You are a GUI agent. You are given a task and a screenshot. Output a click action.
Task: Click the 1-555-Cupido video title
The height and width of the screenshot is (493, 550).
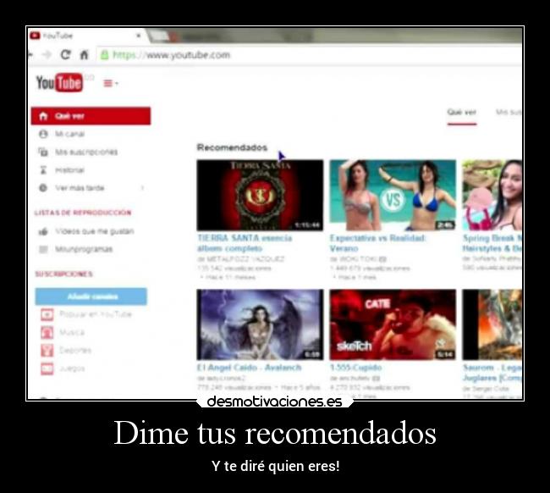tap(355, 368)
